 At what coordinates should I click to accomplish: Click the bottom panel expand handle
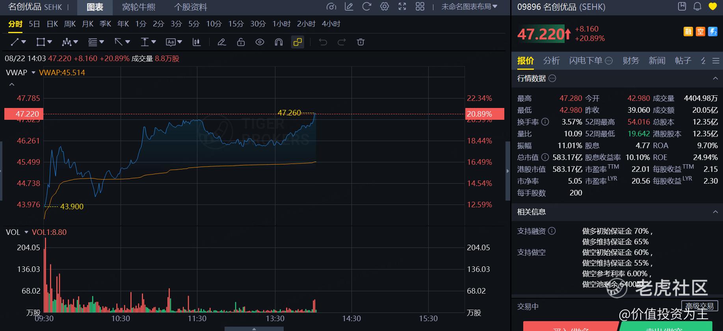tap(254, 329)
